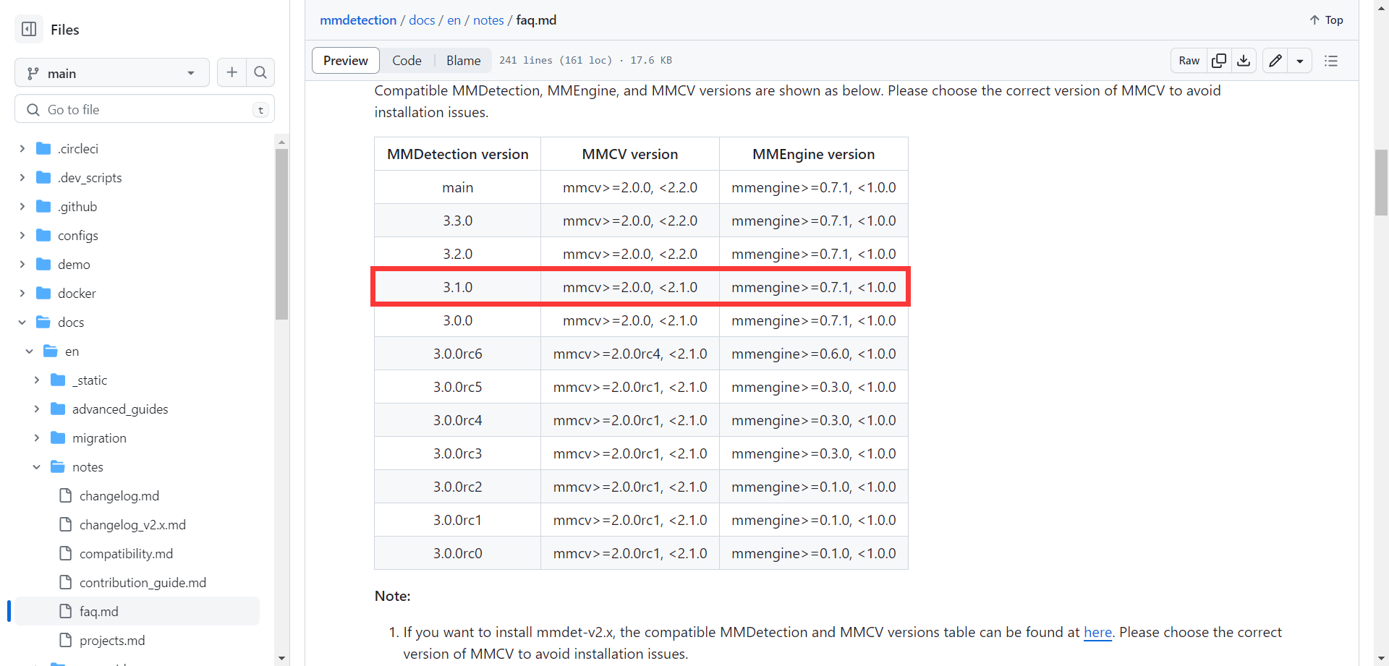
Task: Click the 3.0.0rc6 version cell
Action: 457,354
